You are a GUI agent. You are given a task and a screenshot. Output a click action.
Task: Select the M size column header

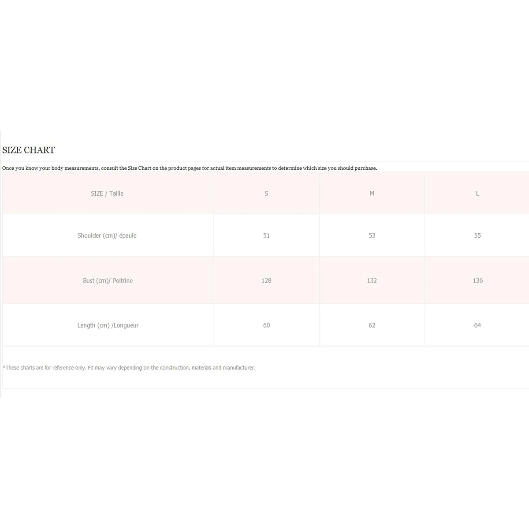tap(372, 194)
